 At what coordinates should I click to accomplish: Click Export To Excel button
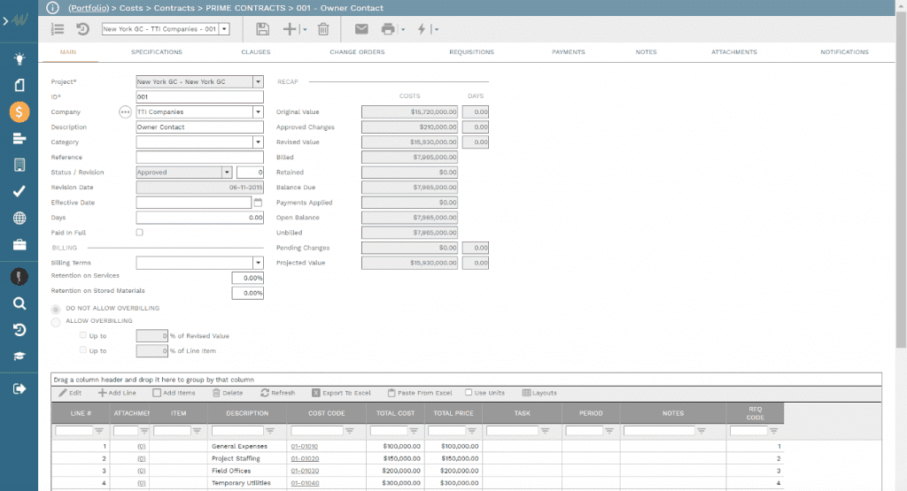coord(341,393)
